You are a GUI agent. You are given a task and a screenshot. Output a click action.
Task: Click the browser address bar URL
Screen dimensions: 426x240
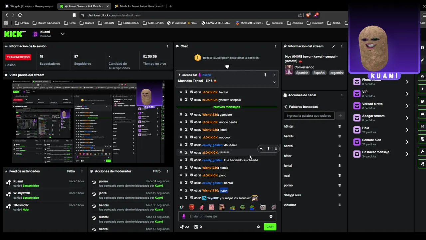(114, 15)
